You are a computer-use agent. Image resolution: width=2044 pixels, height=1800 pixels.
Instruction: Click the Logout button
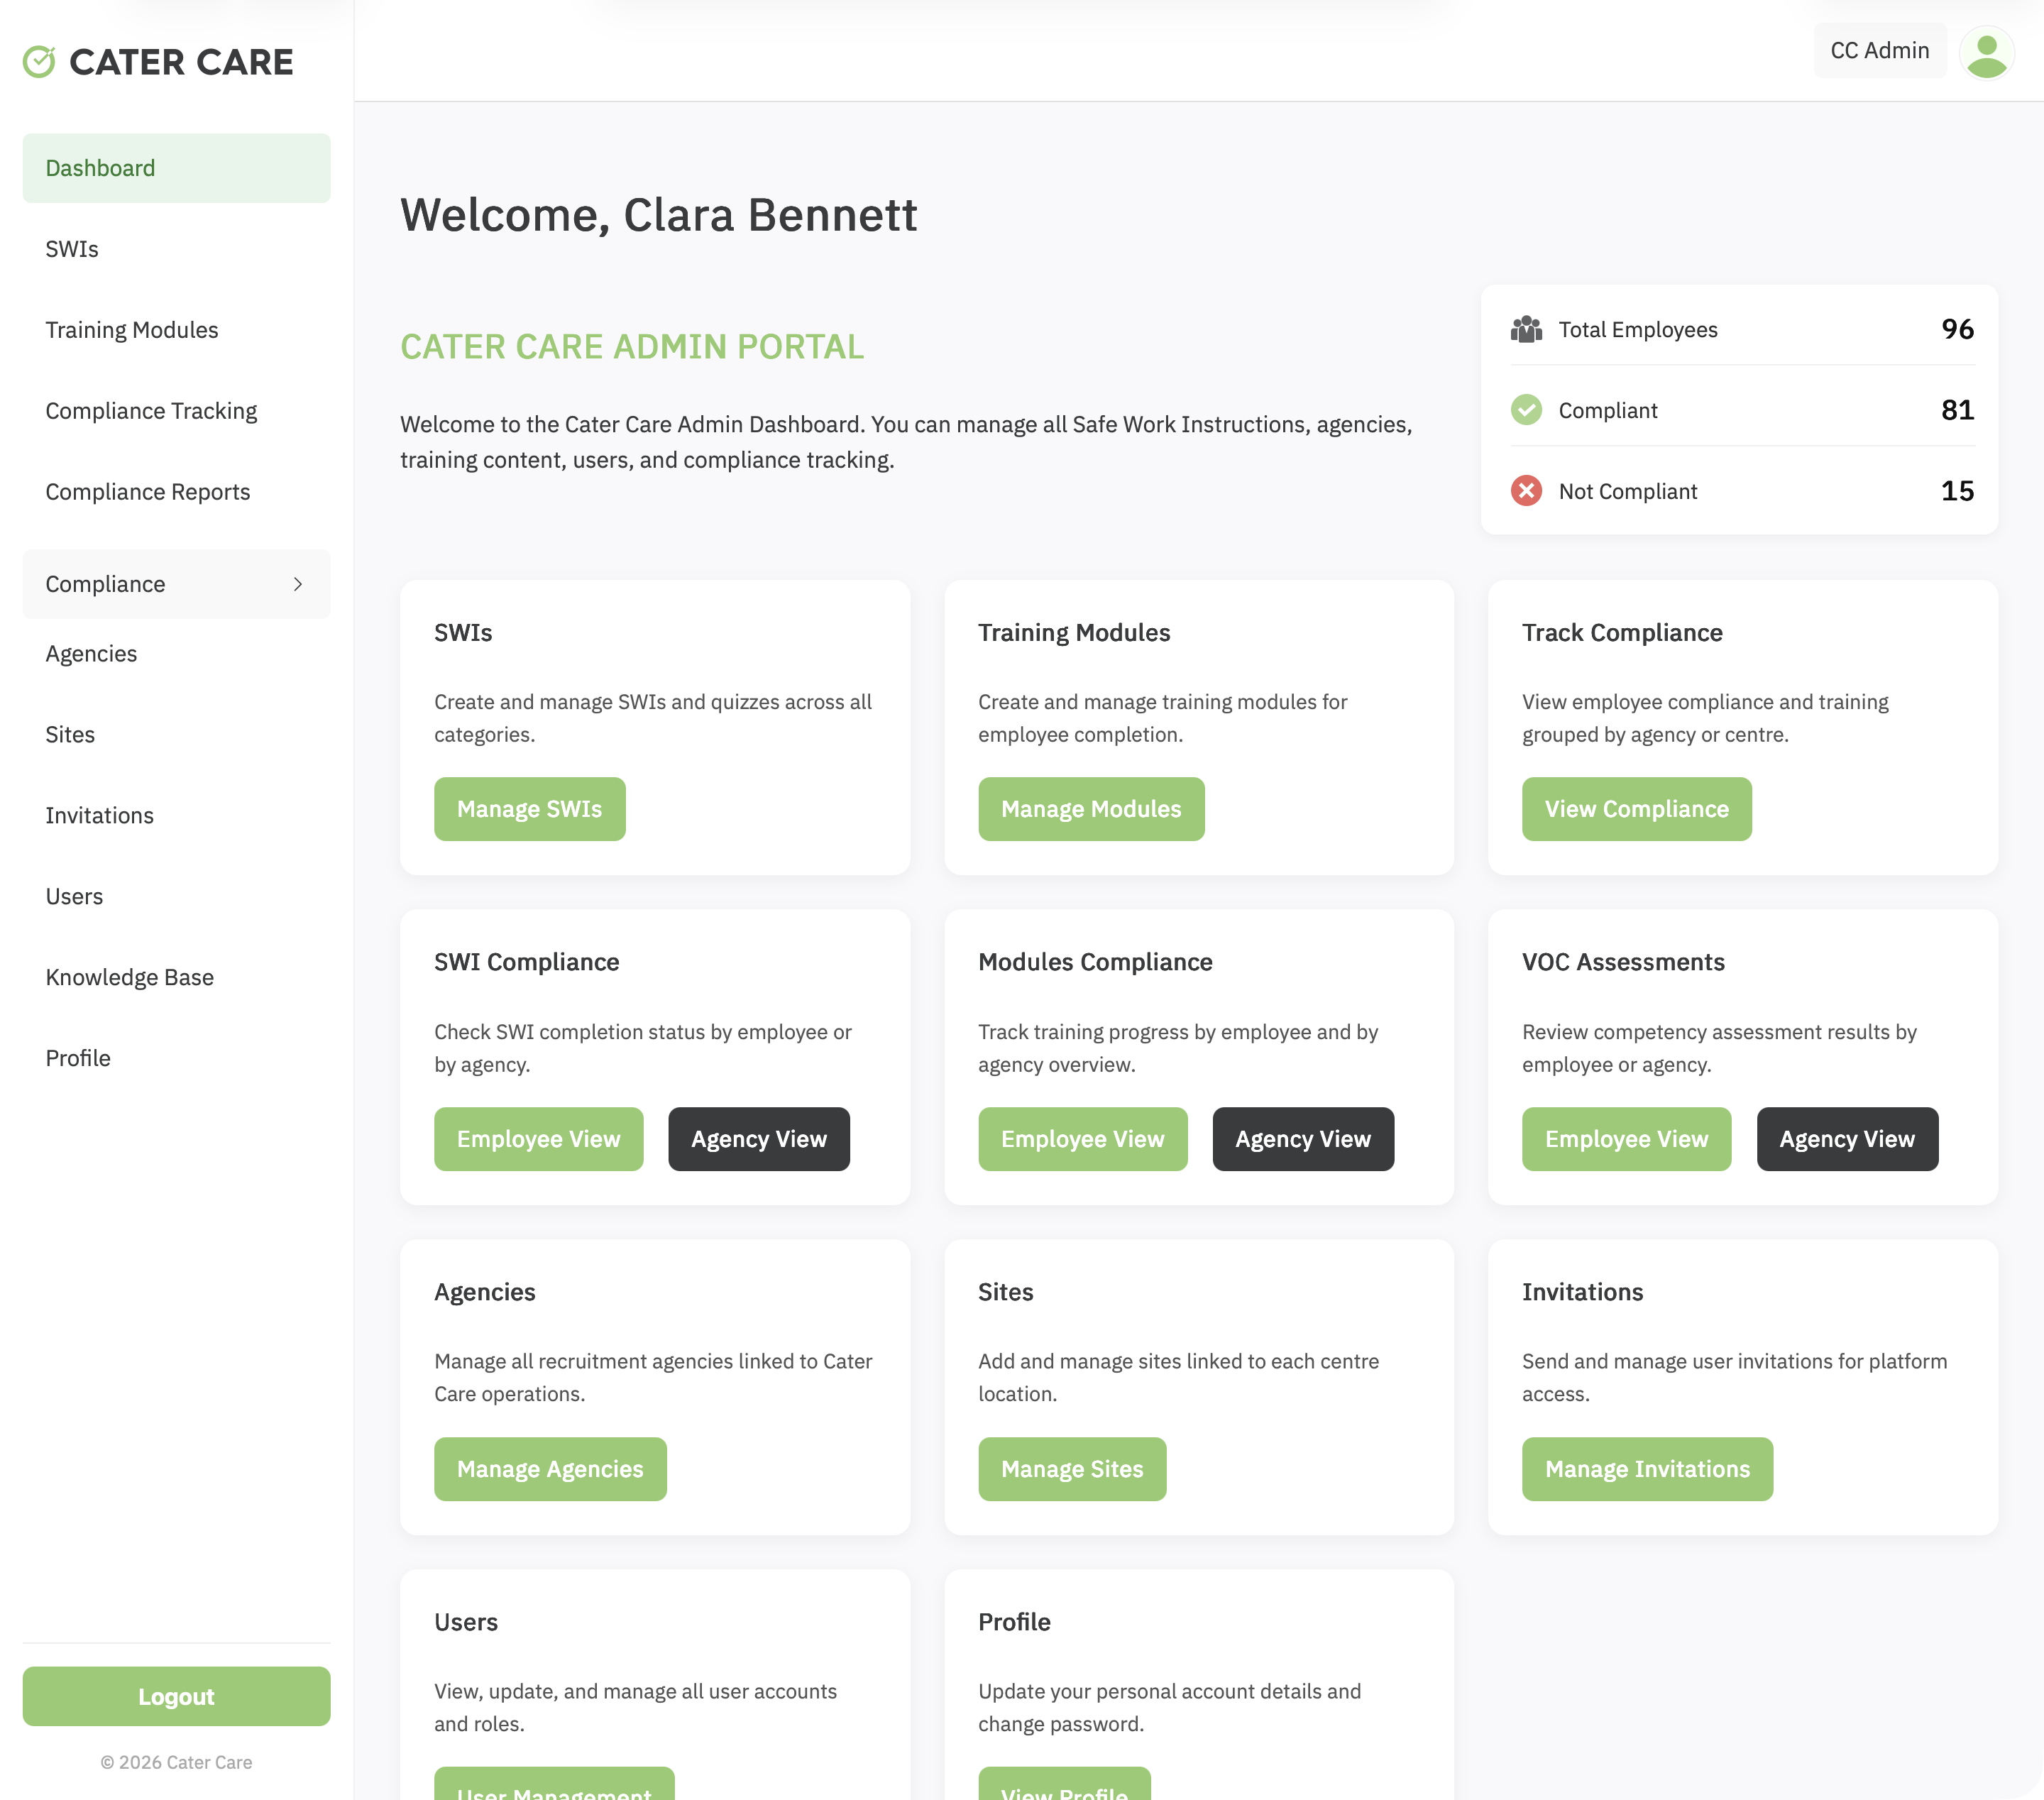point(176,1696)
